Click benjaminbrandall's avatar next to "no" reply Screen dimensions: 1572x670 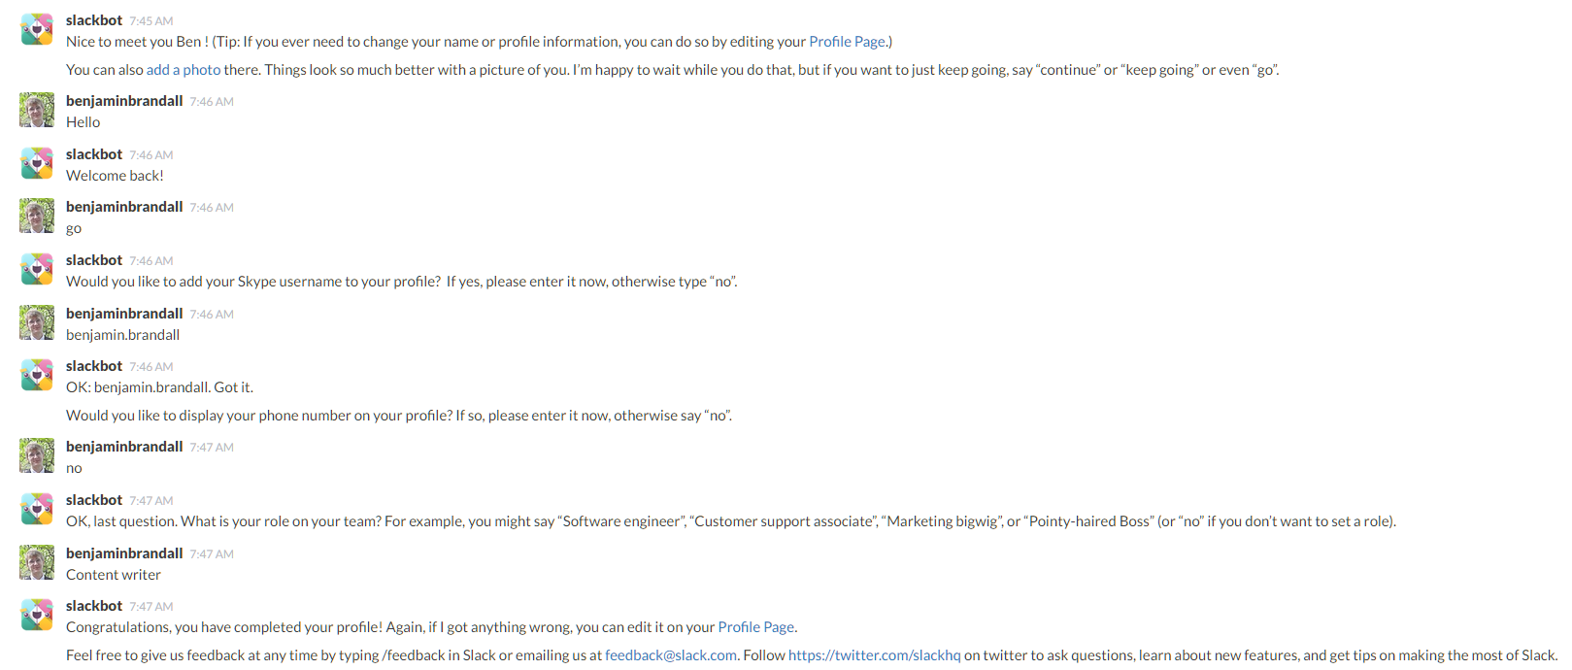(x=37, y=455)
